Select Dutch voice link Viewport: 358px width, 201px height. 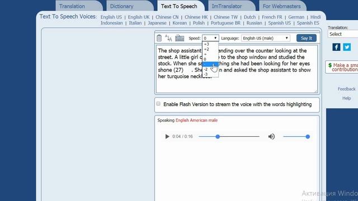click(250, 17)
